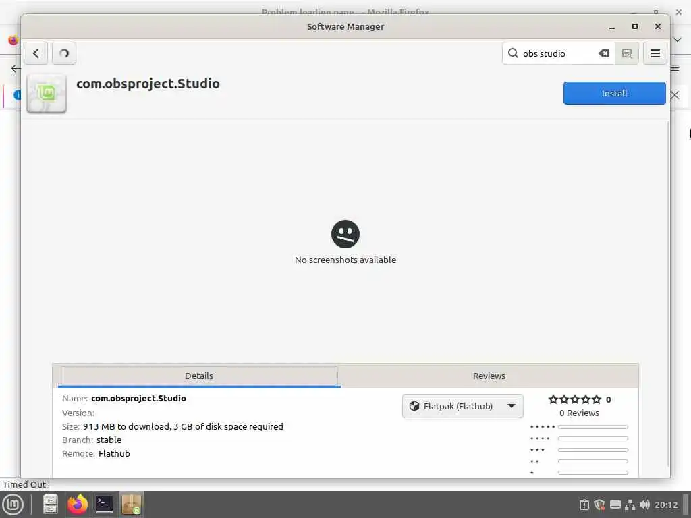The image size is (691, 518).
Task: Click the four-star rating histogram bar
Action: click(592, 438)
